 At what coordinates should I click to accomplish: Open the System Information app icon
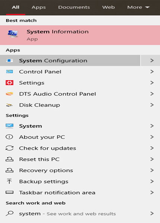13,34
